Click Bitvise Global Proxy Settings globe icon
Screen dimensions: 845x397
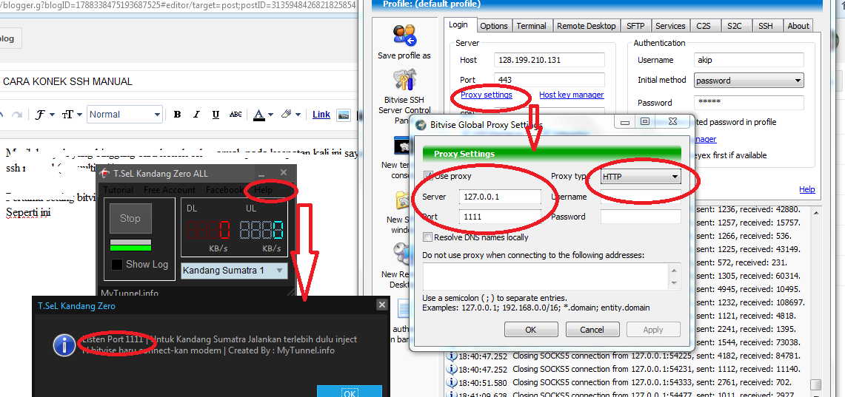point(421,125)
